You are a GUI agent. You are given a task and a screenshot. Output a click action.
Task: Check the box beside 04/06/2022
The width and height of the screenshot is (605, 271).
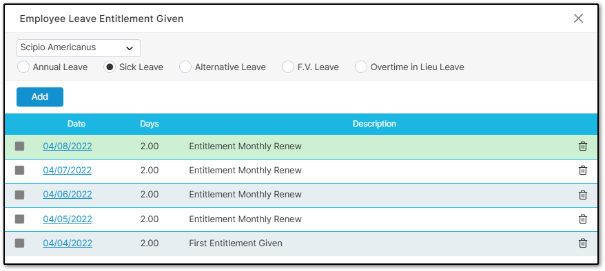pyautogui.click(x=20, y=195)
